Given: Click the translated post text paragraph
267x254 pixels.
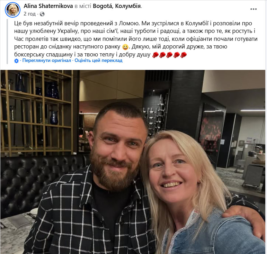Looking at the screenshot, I should click(135, 39).
